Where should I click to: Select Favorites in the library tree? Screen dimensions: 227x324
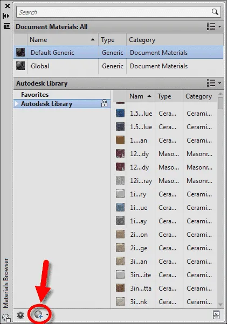35,95
